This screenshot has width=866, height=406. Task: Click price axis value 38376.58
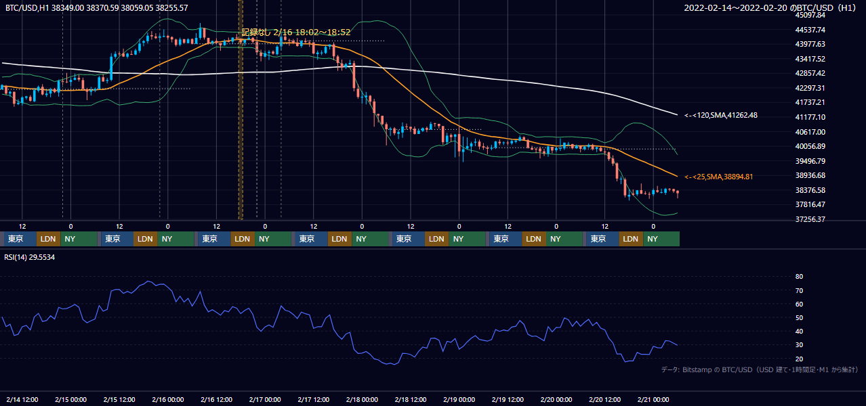click(x=810, y=190)
